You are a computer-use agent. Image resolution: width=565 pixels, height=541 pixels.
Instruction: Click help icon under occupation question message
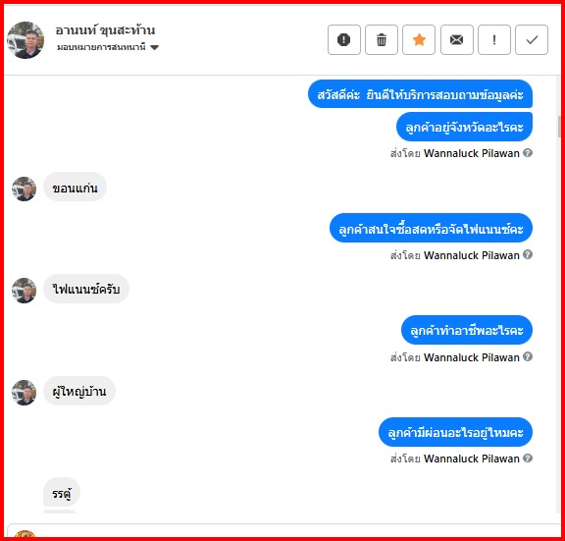click(x=528, y=356)
